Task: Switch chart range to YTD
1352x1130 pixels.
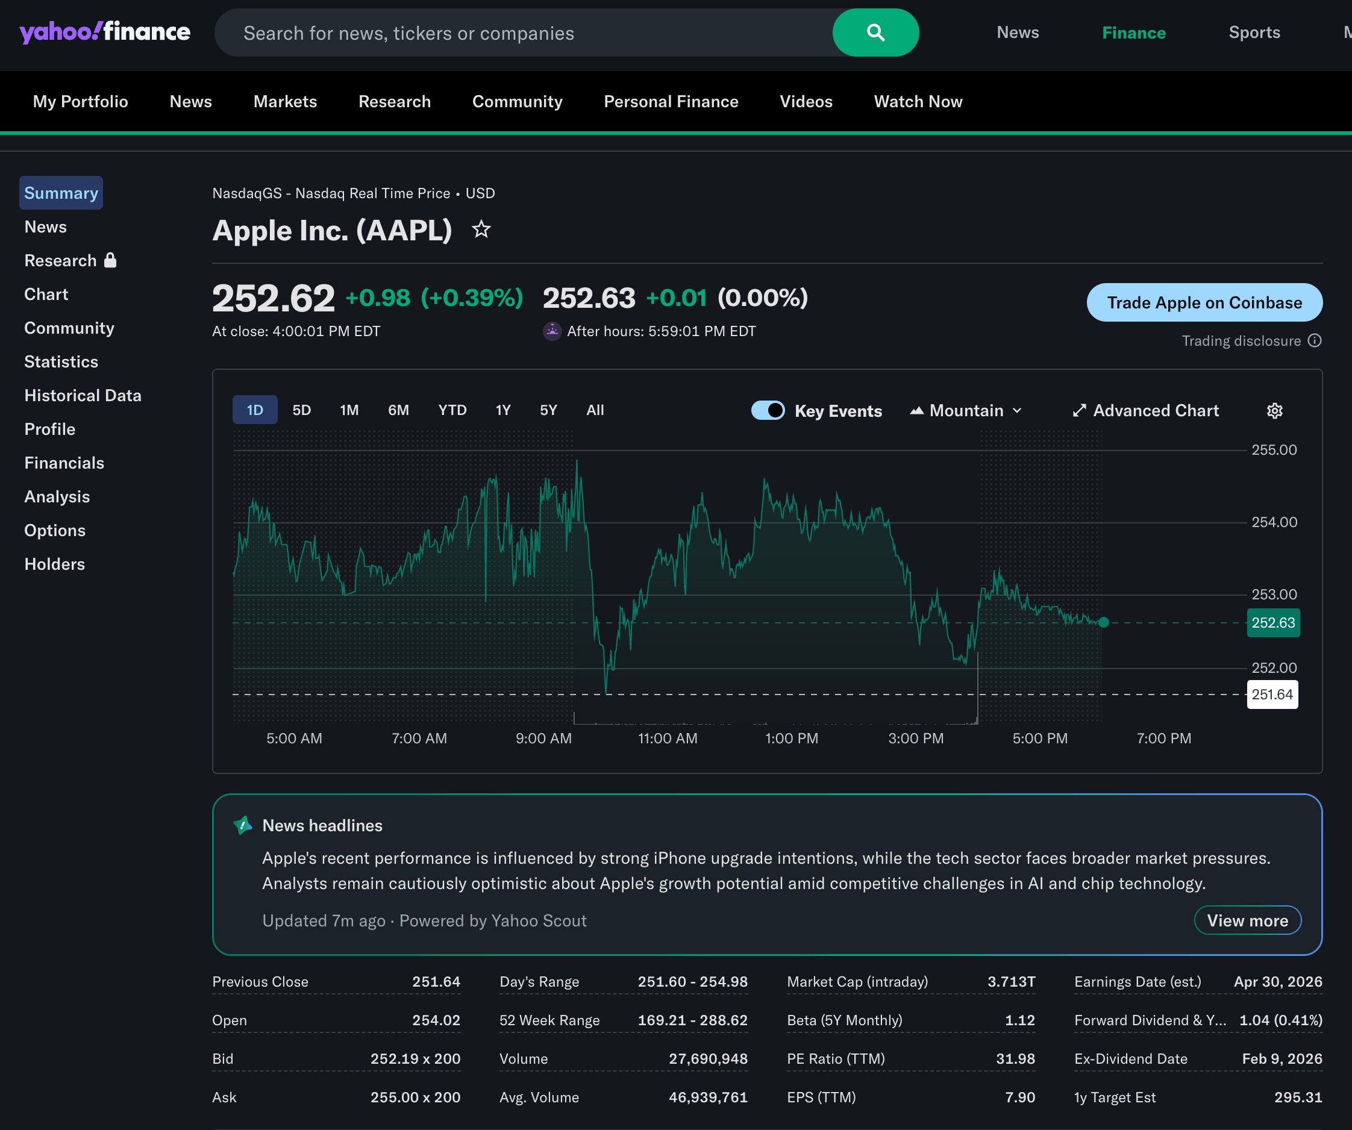Action: tap(452, 410)
